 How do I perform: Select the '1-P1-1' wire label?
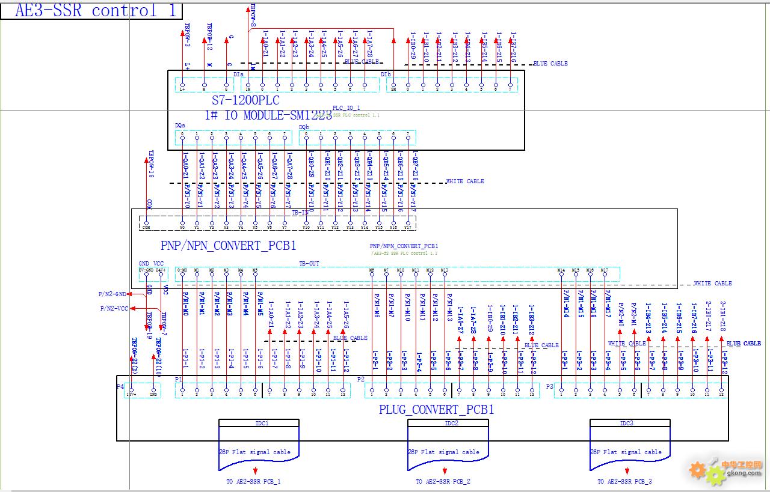click(186, 358)
